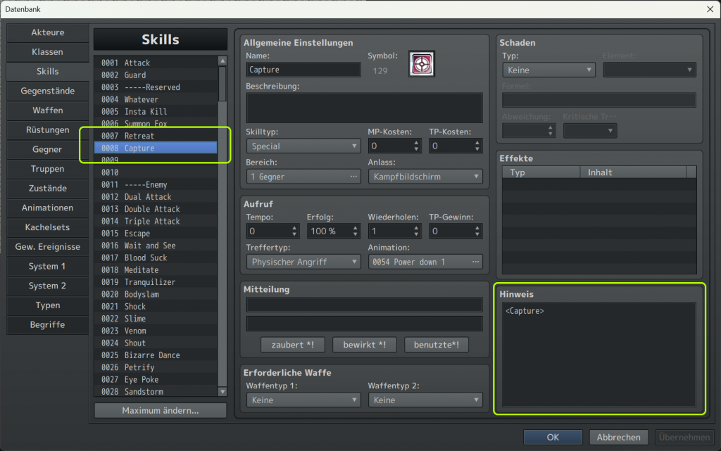The height and width of the screenshot is (451, 721).
Task: Increase Tempo using the up arrow
Action: 294,228
